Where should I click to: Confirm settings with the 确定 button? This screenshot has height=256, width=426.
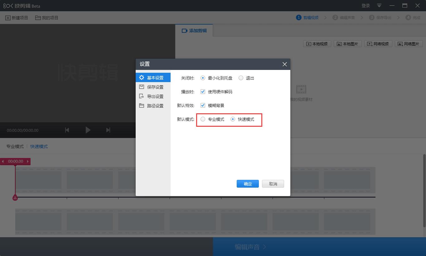coord(248,184)
